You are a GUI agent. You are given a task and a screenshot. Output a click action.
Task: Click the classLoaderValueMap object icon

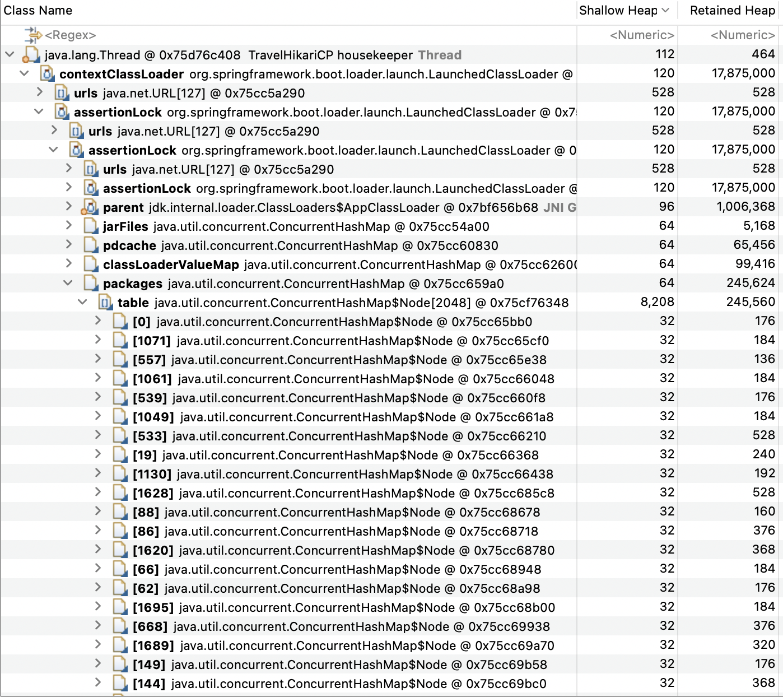point(91,264)
